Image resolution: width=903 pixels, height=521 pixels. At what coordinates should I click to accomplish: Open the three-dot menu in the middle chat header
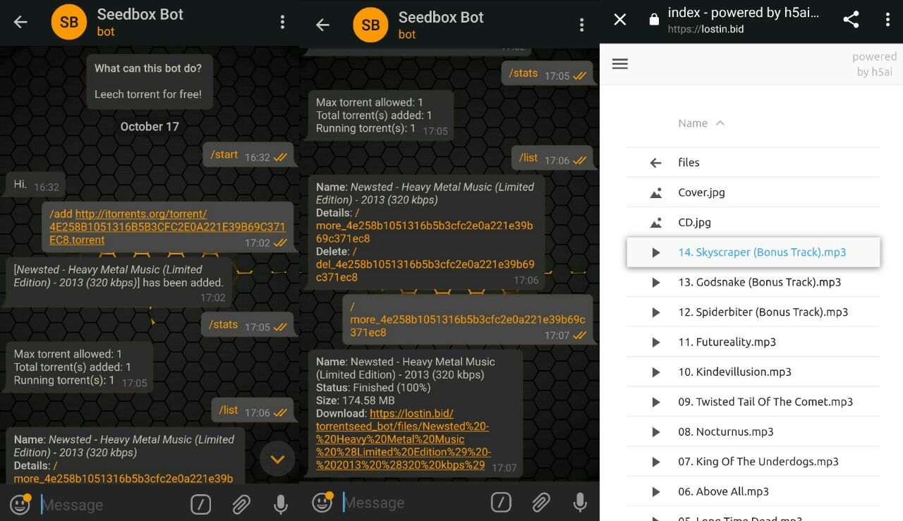tap(582, 25)
